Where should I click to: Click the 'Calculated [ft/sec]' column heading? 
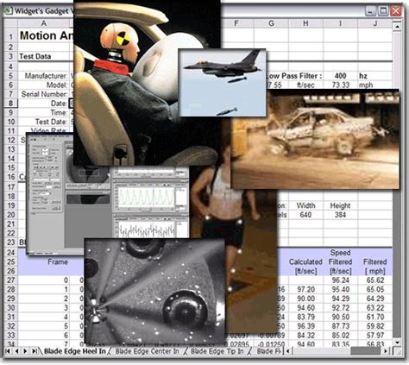(x=305, y=267)
